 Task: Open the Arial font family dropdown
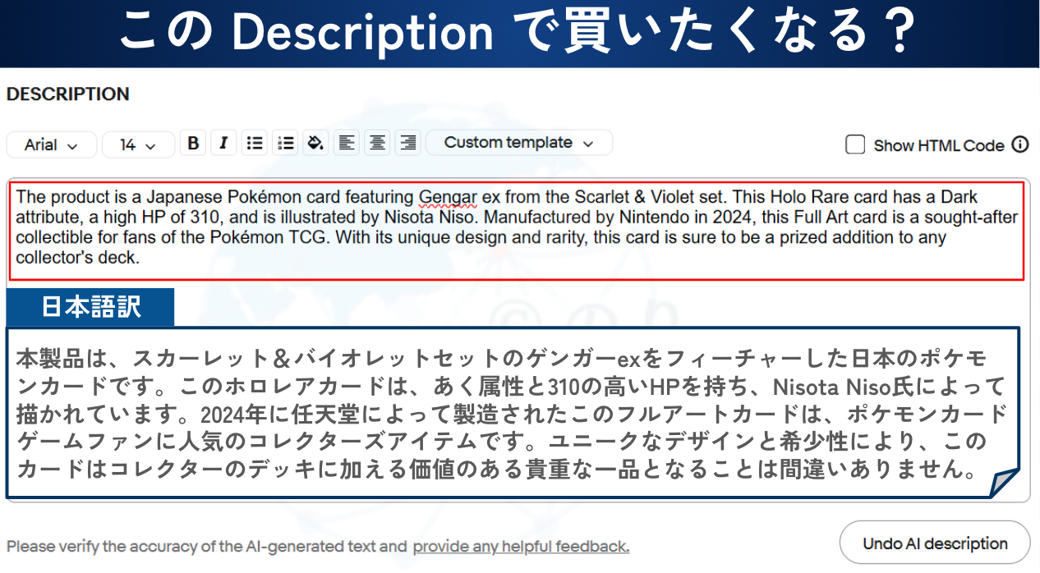pyautogui.click(x=52, y=144)
